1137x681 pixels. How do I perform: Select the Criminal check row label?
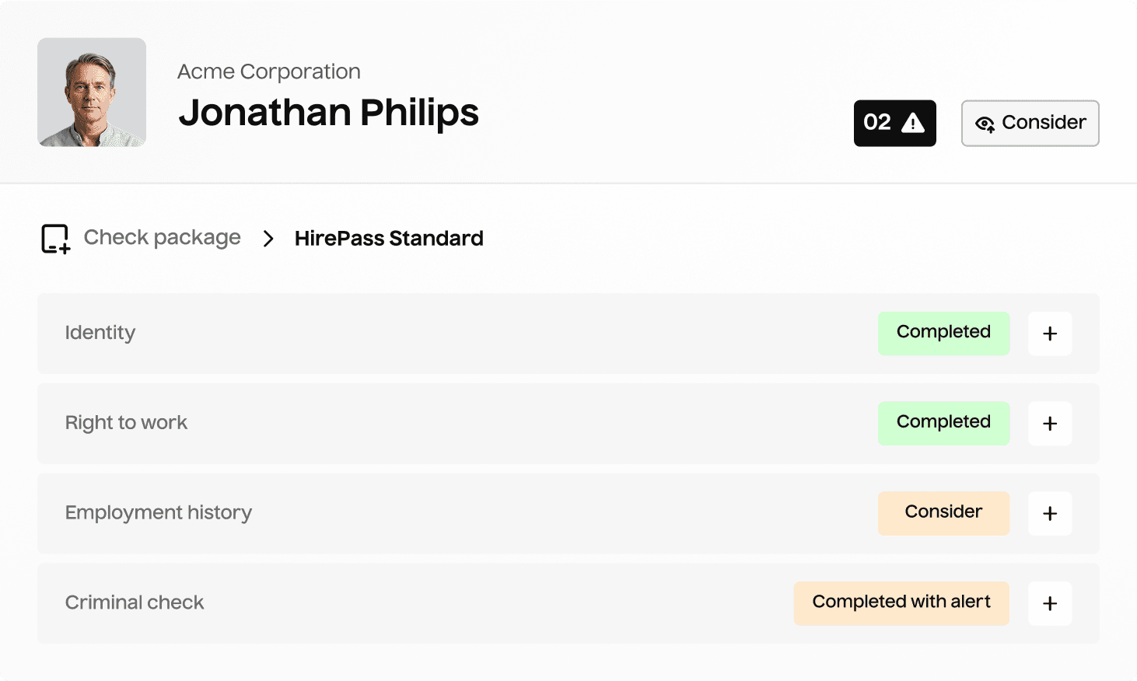coord(135,602)
